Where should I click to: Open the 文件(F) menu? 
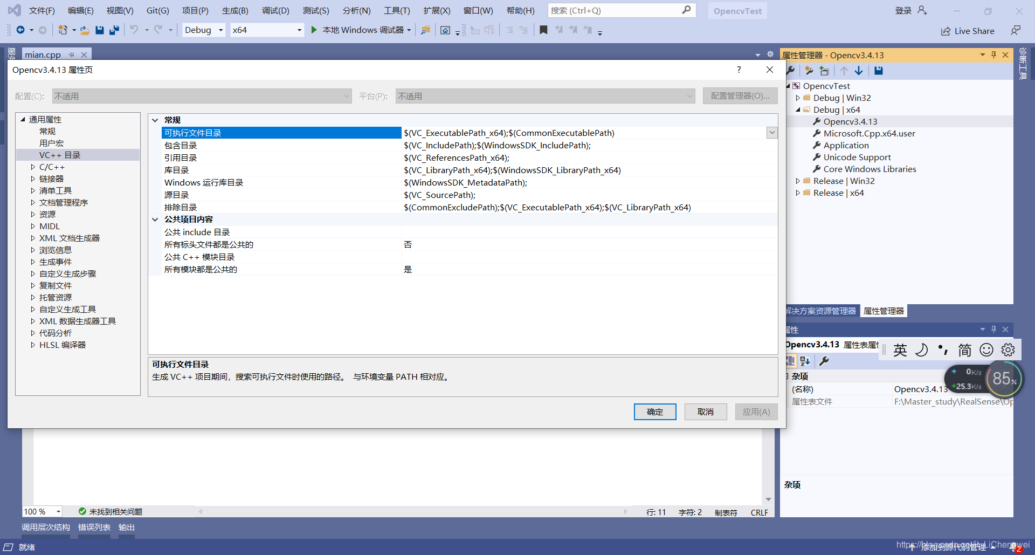click(42, 10)
